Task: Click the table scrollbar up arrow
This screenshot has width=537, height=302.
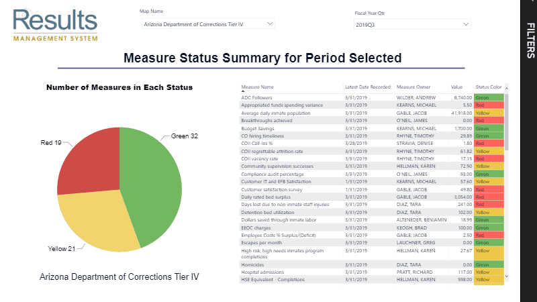Action: click(x=507, y=89)
